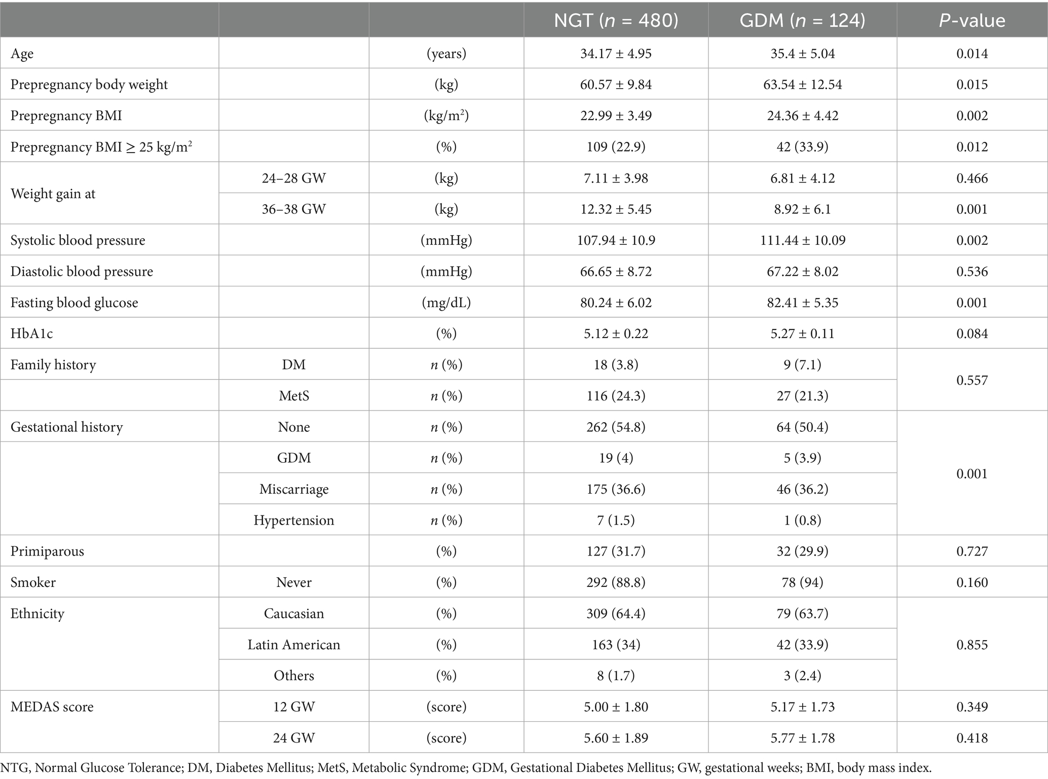Click the table footnote abbreviations text
This screenshot has height=779, width=1048.
(466, 768)
